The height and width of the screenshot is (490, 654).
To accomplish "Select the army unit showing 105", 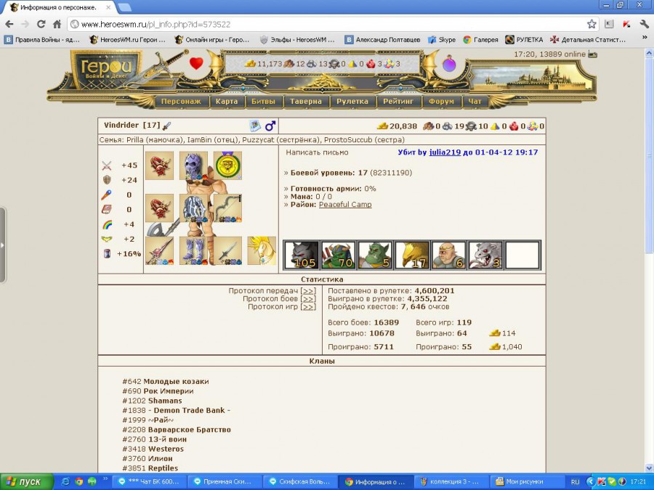I will 300,255.
